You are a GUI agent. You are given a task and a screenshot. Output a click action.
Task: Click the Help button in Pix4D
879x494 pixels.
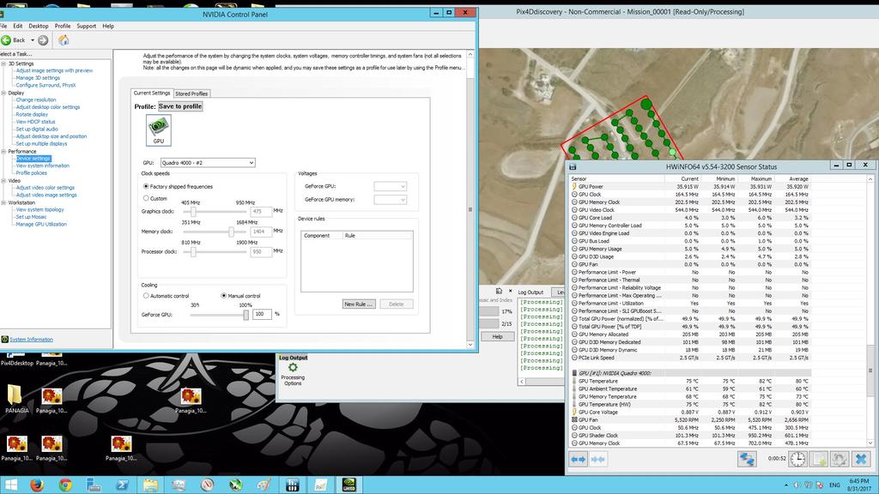point(497,336)
